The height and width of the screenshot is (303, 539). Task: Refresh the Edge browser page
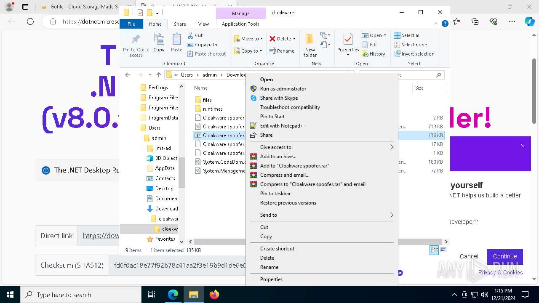(30, 21)
